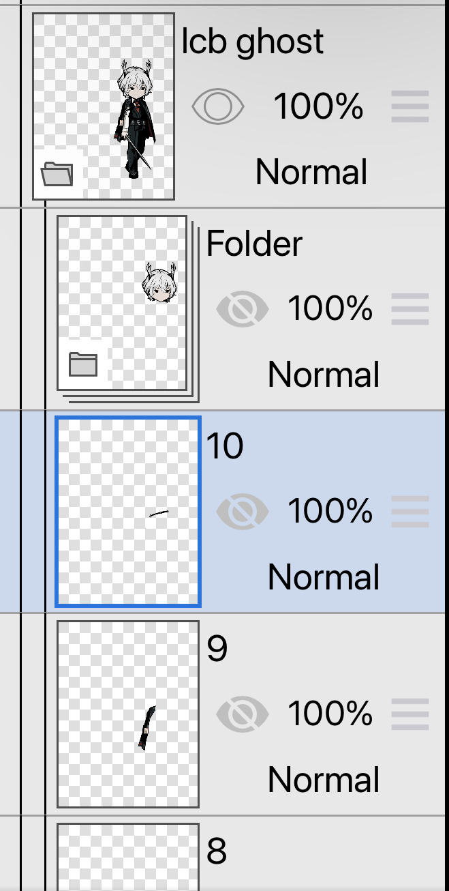Click the layer 10 reorder handle
This screenshot has height=891, width=449.
[x=410, y=512]
